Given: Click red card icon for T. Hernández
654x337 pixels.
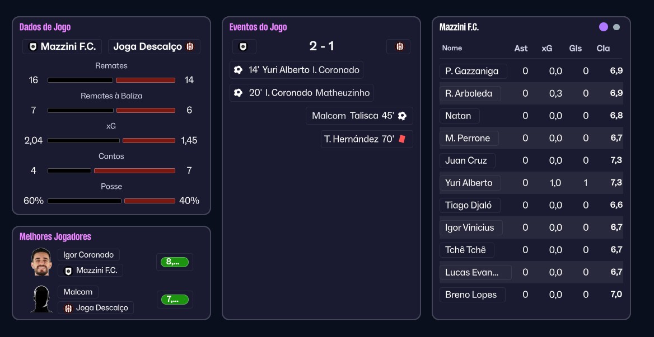Looking at the screenshot, I should [x=401, y=139].
